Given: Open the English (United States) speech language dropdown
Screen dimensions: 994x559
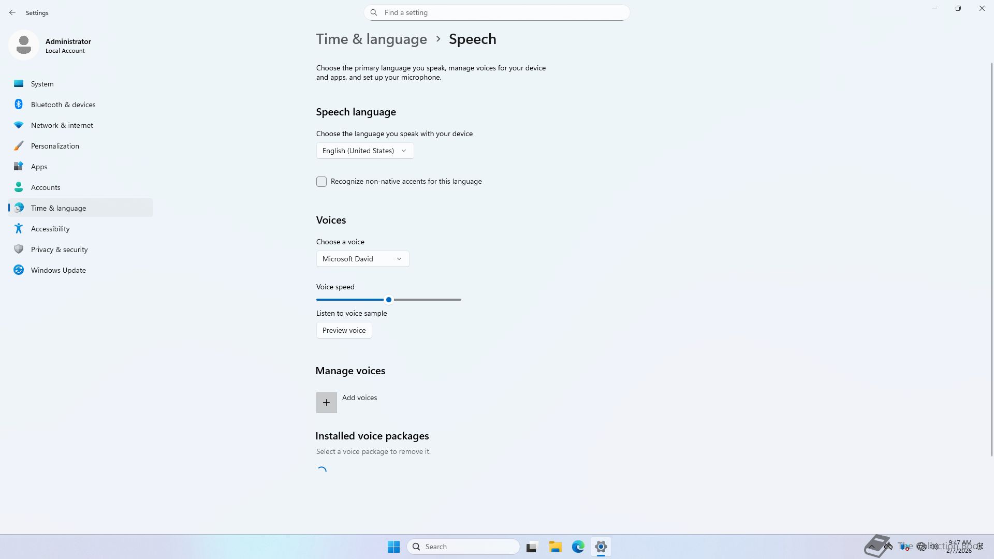Looking at the screenshot, I should pos(364,151).
